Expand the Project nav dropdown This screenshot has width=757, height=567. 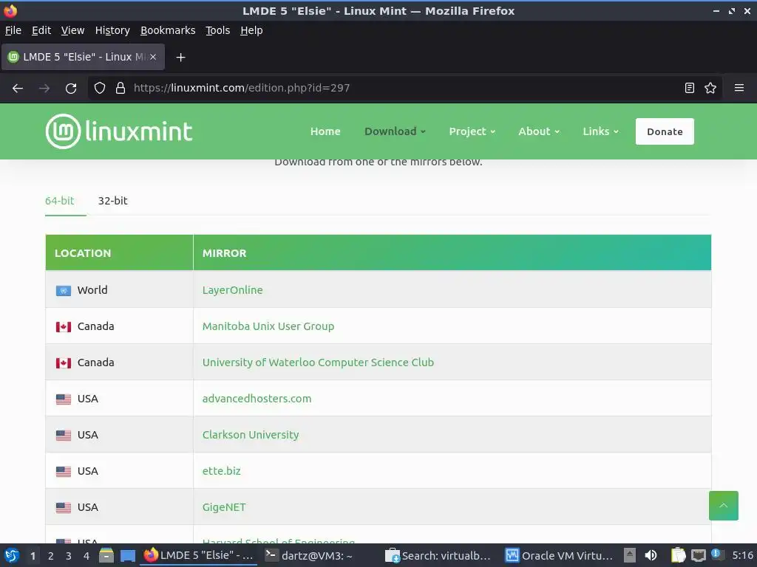[472, 131]
